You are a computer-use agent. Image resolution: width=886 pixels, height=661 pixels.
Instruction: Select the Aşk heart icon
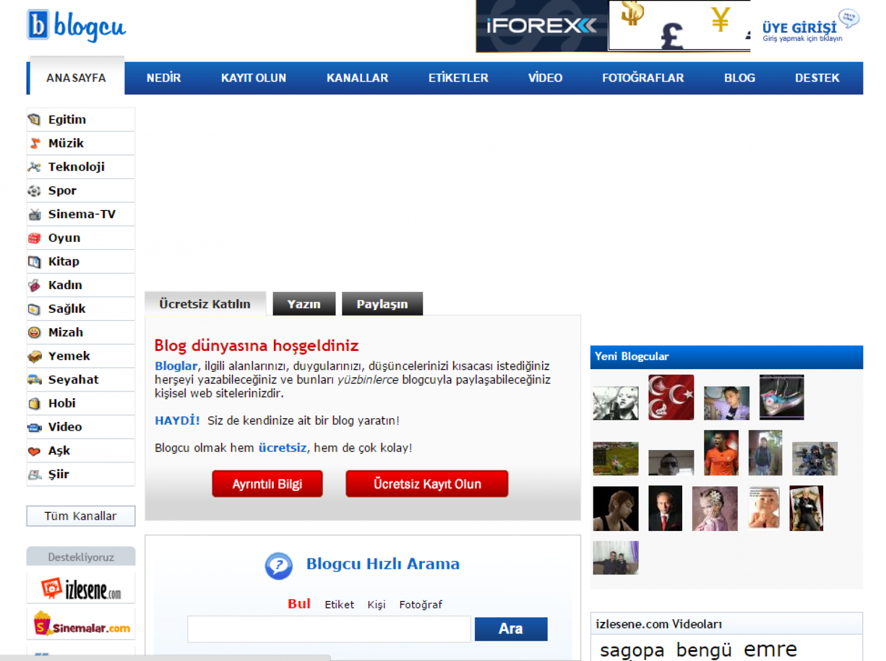coord(35,451)
